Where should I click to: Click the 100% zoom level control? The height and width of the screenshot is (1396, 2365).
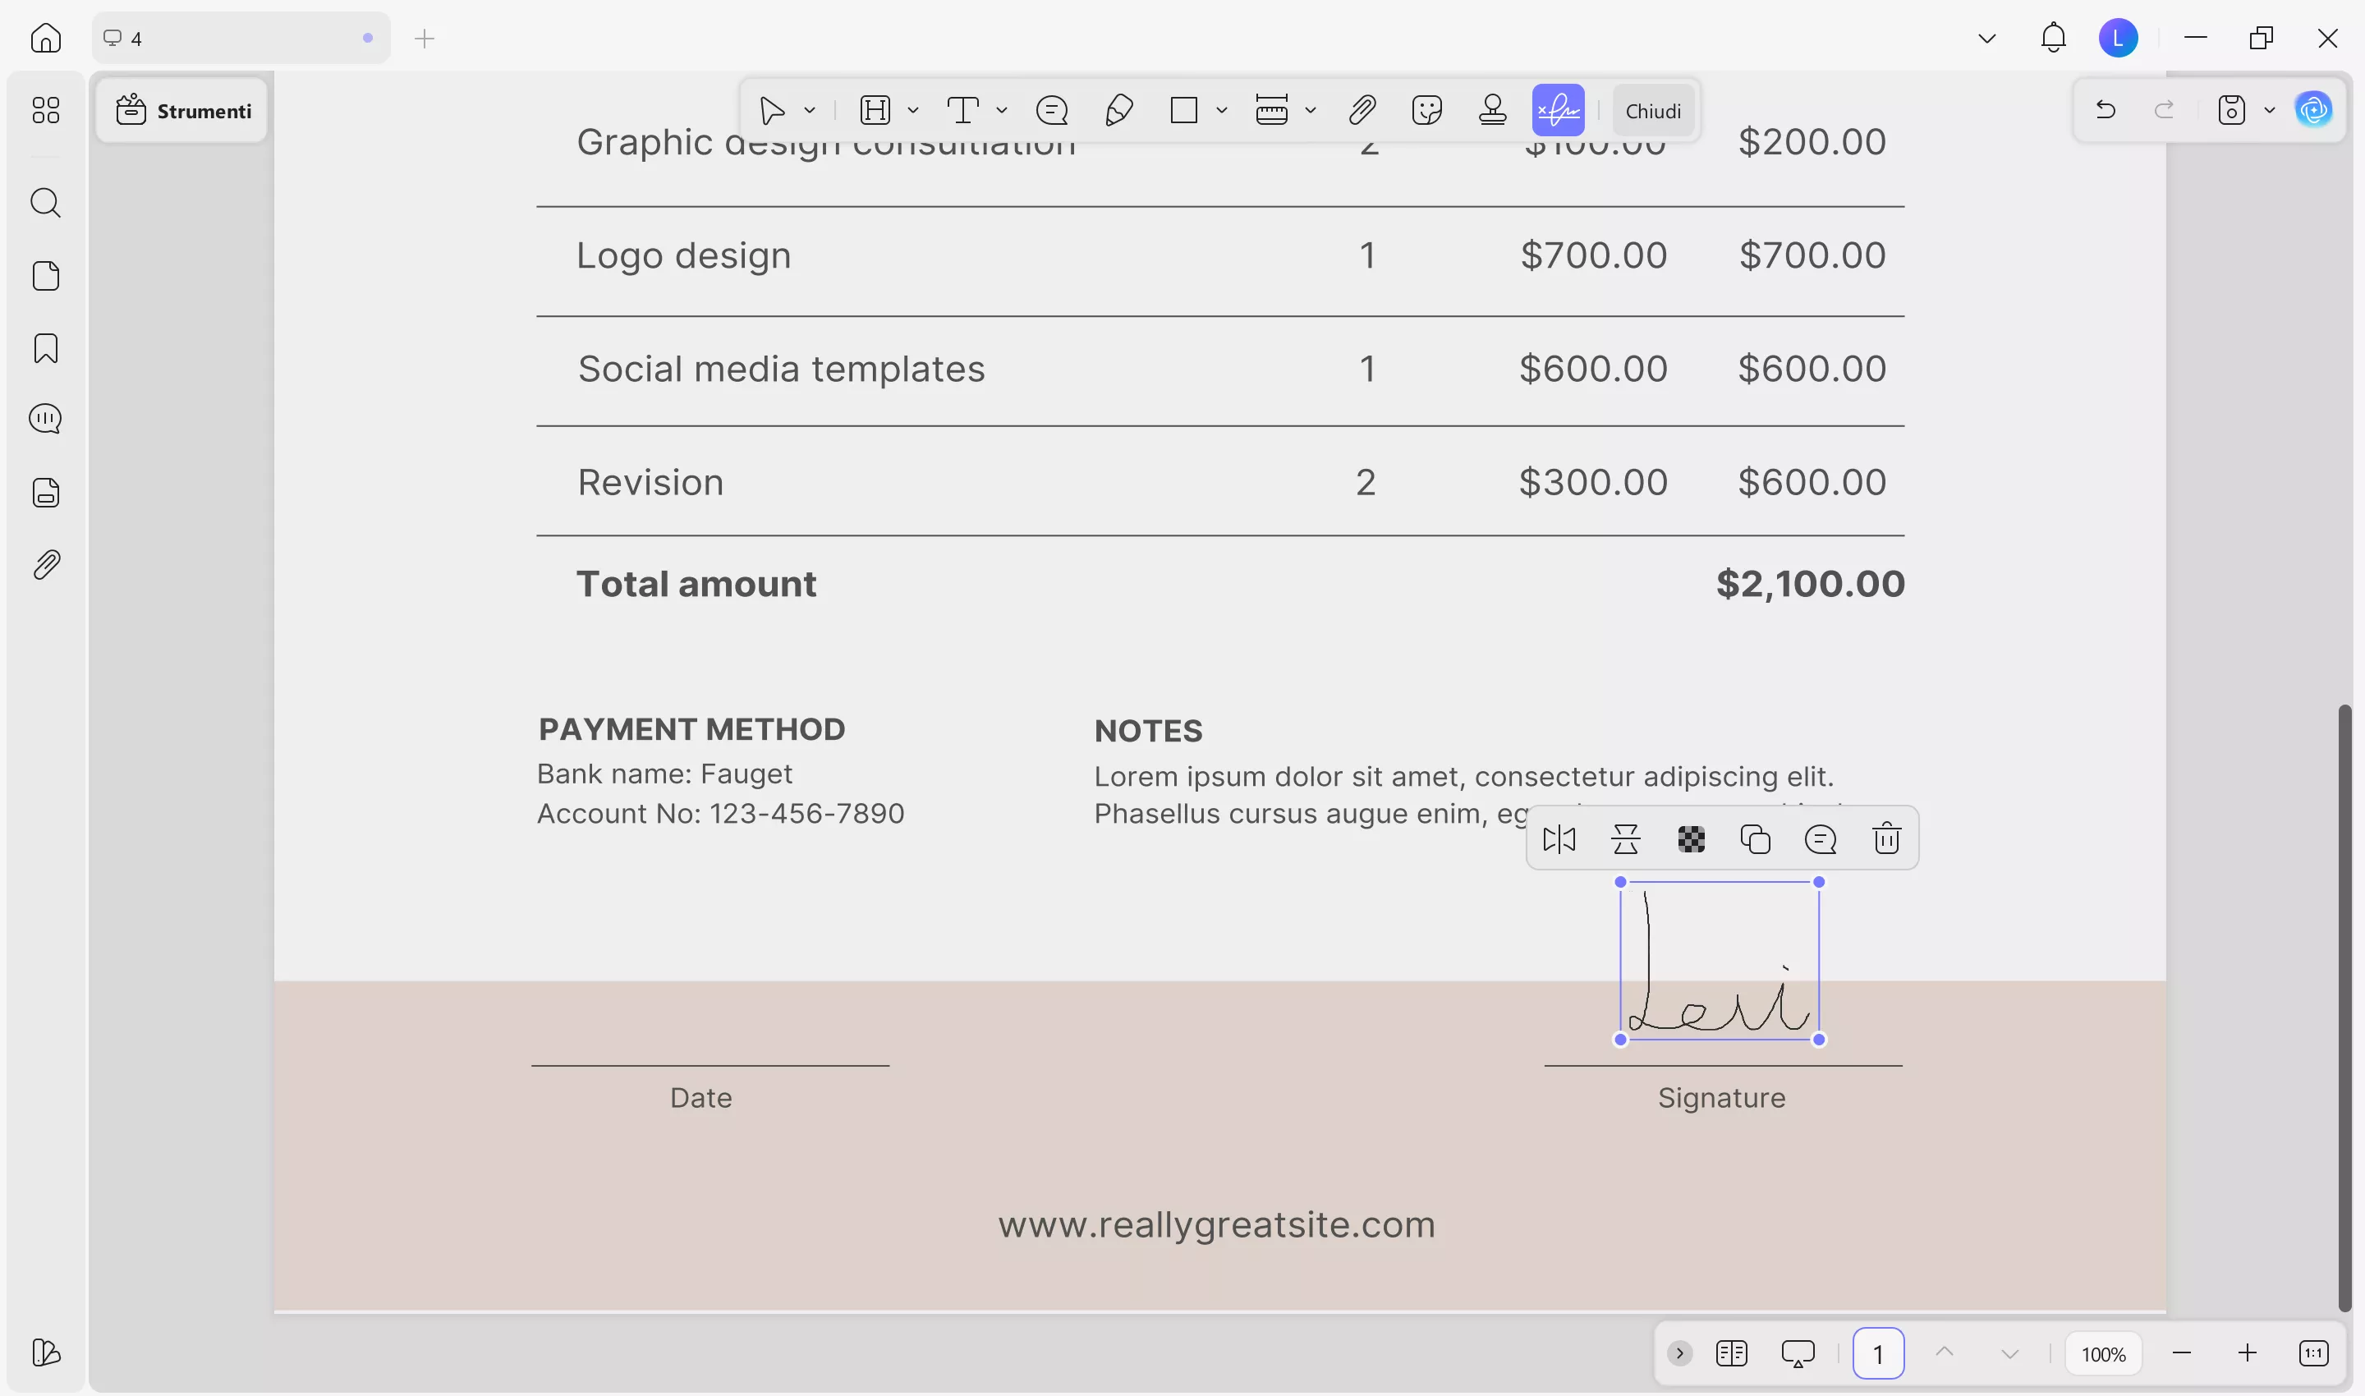pyautogui.click(x=2105, y=1352)
